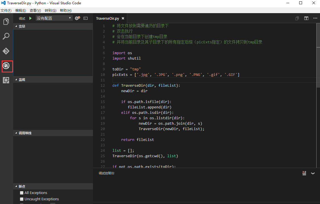Open the 编辑(E) menu
The height and width of the screenshot is (204, 320).
tap(21, 11)
